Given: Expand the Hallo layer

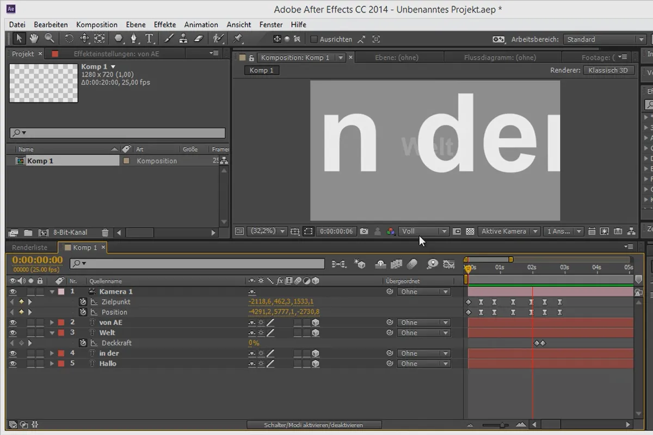Looking at the screenshot, I should [x=52, y=364].
